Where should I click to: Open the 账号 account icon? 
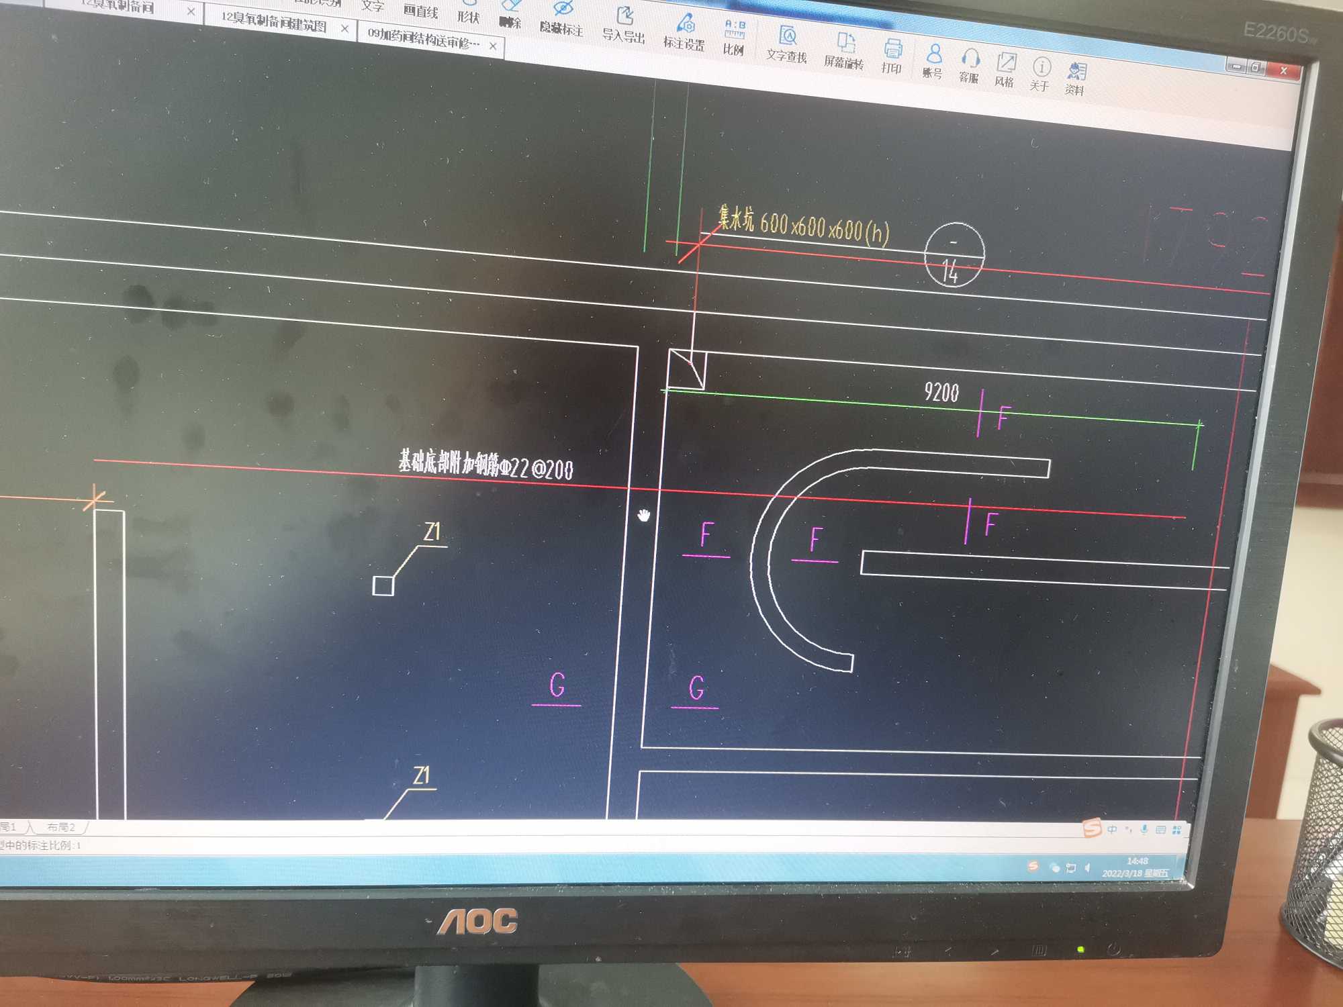tap(932, 61)
